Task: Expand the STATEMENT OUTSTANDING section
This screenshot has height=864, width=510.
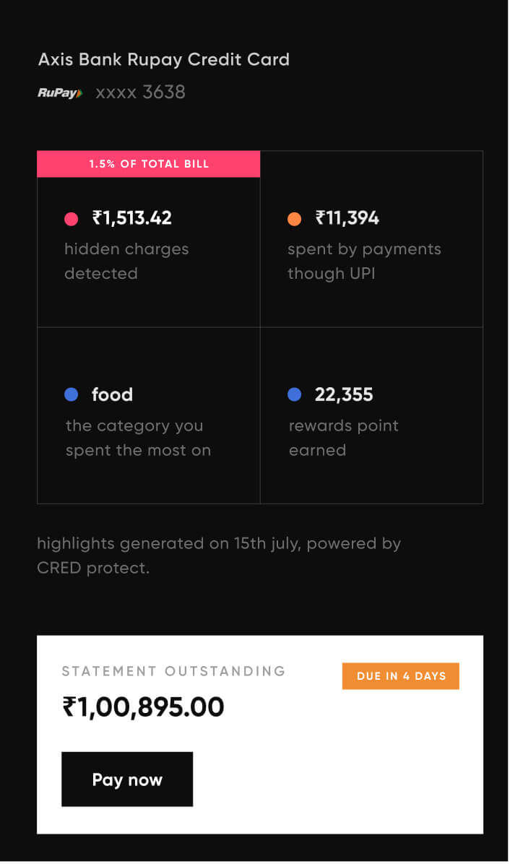Action: (x=174, y=671)
